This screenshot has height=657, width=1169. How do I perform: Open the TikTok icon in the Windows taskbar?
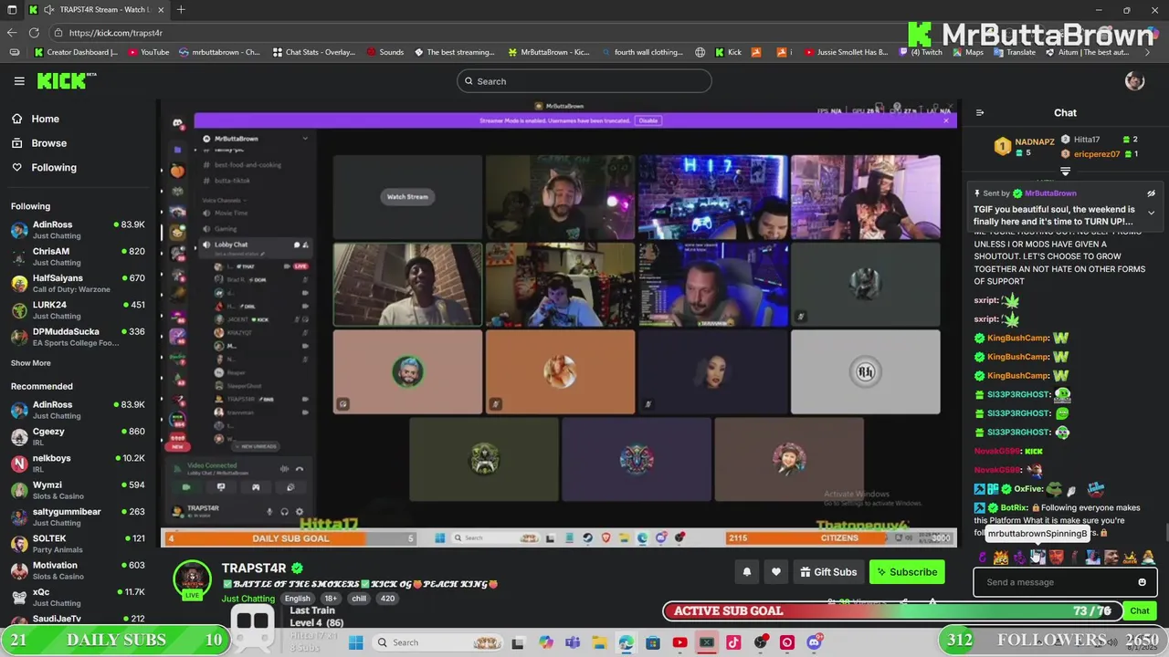tap(733, 642)
